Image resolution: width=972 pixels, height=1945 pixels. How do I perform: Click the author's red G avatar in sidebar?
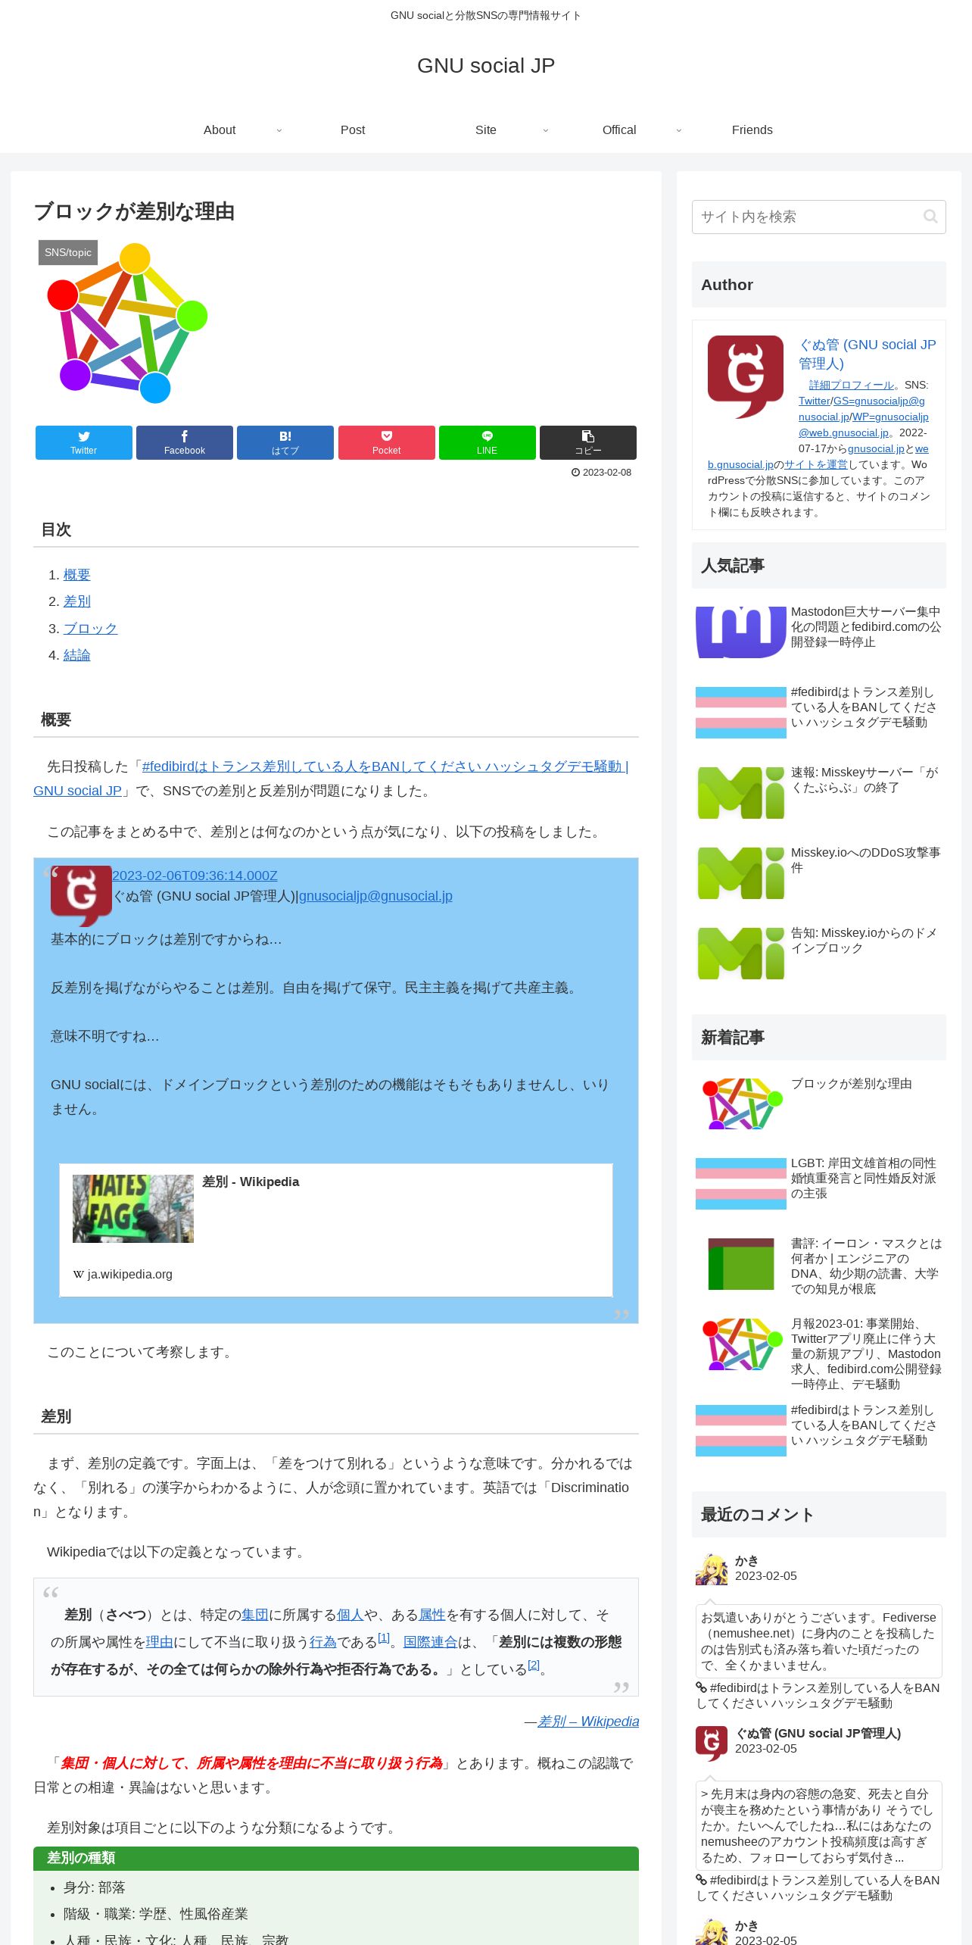(746, 376)
